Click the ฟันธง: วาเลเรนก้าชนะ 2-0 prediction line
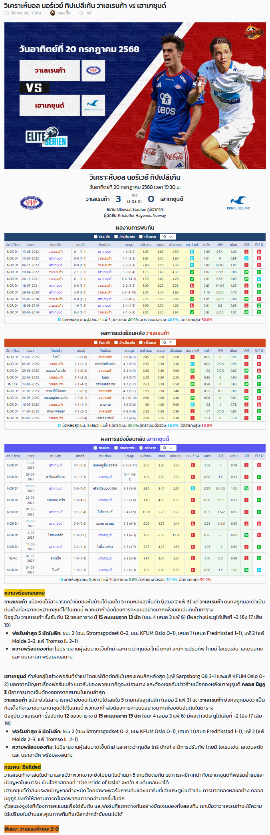Screen dimensions: 270x835 32,829
